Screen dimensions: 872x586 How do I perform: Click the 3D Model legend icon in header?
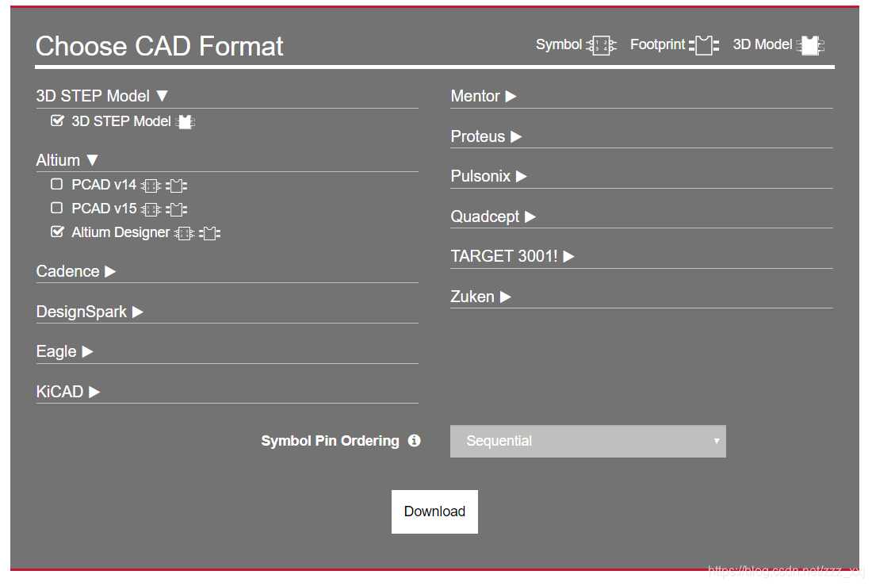point(809,45)
